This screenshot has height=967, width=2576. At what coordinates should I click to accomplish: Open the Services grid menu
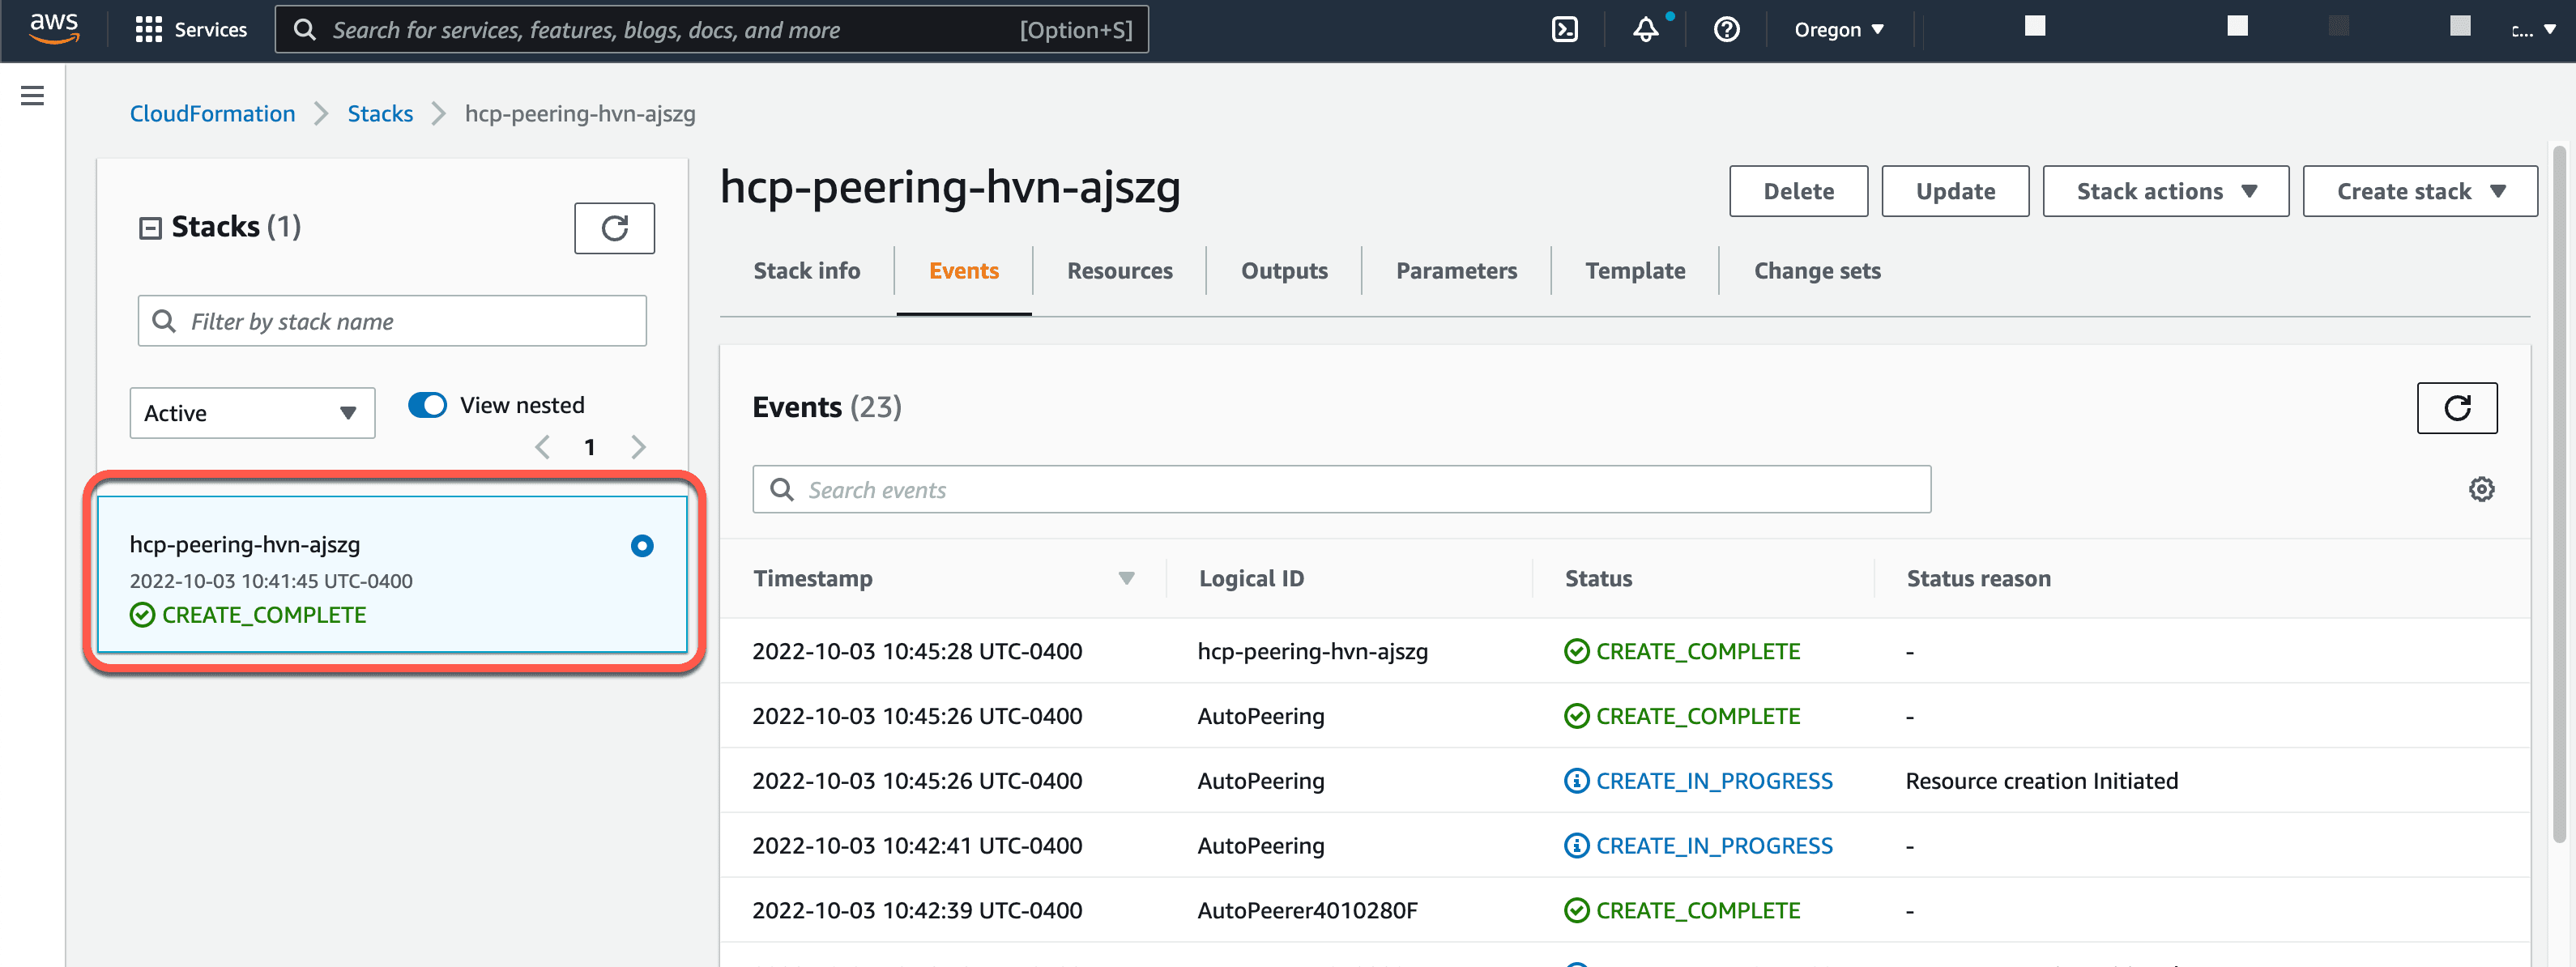pyautogui.click(x=148, y=30)
